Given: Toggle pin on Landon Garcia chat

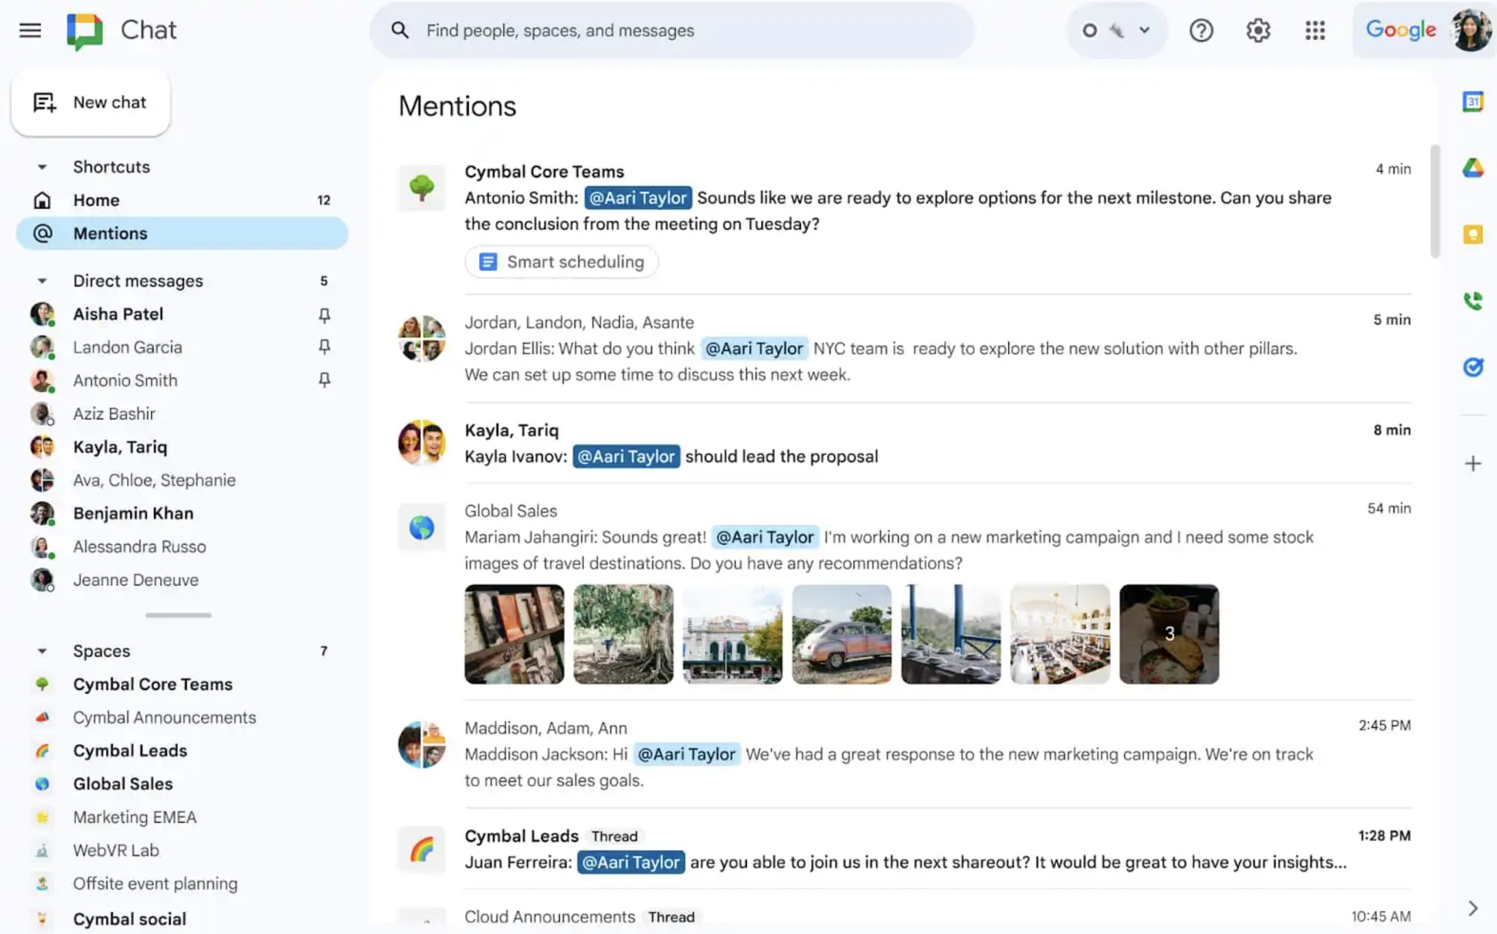Looking at the screenshot, I should point(324,347).
